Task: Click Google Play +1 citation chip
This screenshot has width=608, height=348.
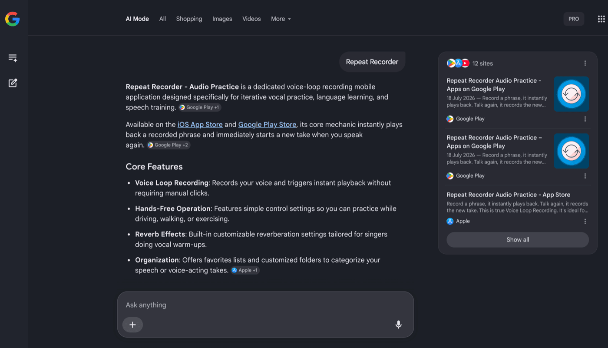Action: tap(200, 107)
